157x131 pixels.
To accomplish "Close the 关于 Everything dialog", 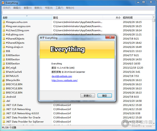I will (x=110, y=37).
